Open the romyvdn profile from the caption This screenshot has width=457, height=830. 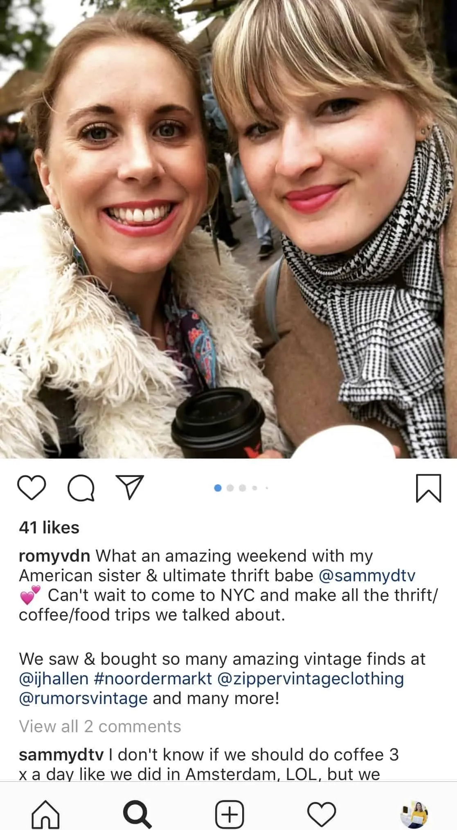[x=54, y=556]
